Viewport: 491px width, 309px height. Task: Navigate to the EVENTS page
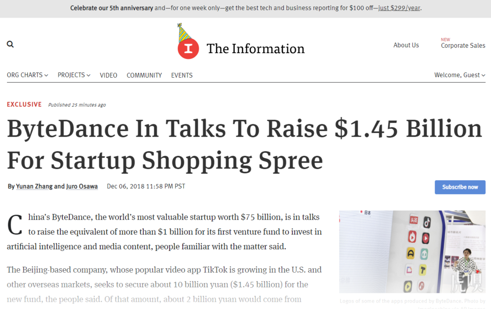tap(182, 76)
